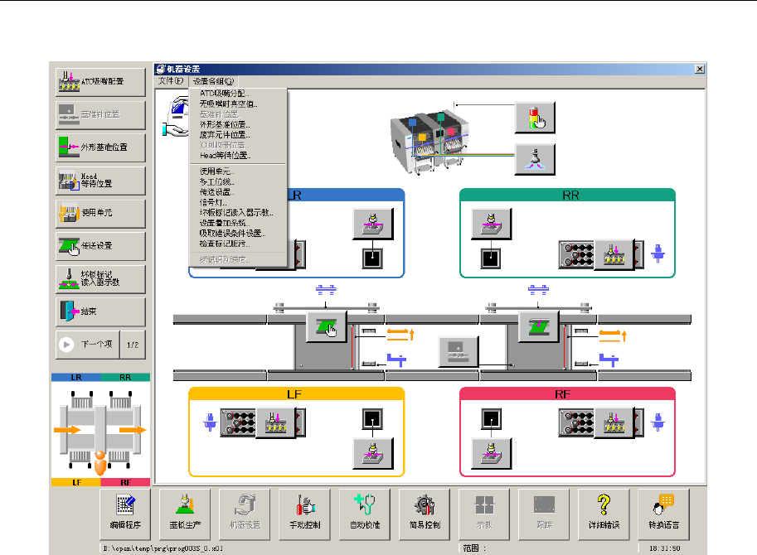The image size is (757, 555).
Task: Open RR outline reference position icon
Action: [492, 224]
